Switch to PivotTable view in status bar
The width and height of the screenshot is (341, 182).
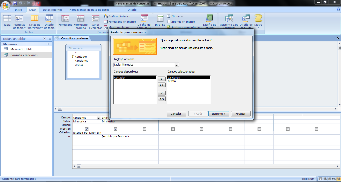[325, 179]
